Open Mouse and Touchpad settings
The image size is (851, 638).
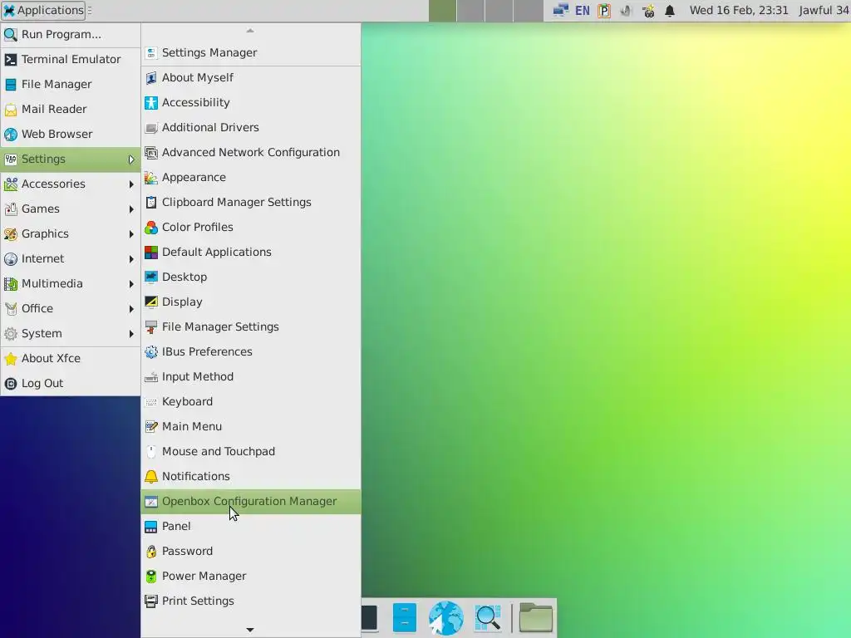coord(251,452)
